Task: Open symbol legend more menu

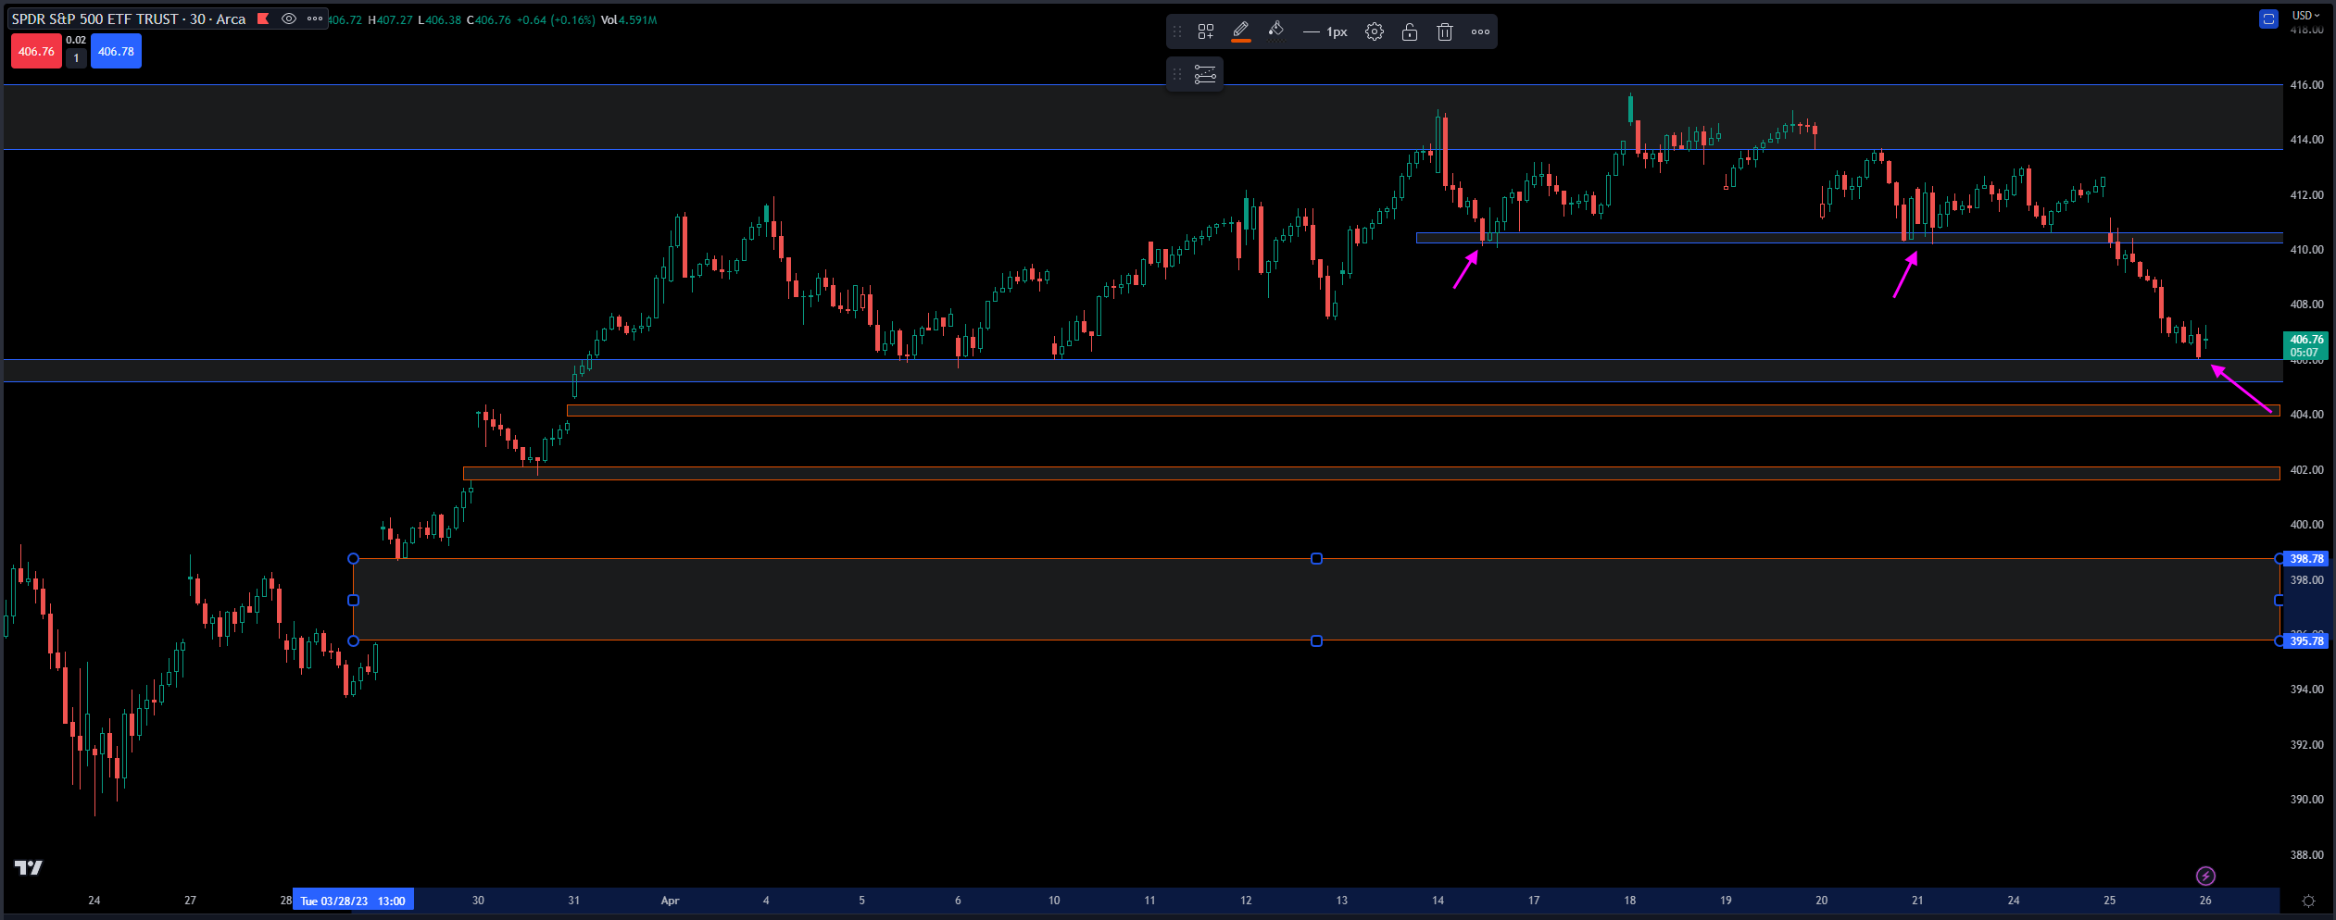Action: coord(315,19)
